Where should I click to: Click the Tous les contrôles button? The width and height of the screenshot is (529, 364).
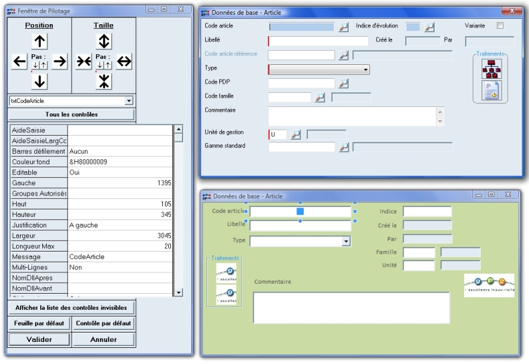pyautogui.click(x=71, y=114)
